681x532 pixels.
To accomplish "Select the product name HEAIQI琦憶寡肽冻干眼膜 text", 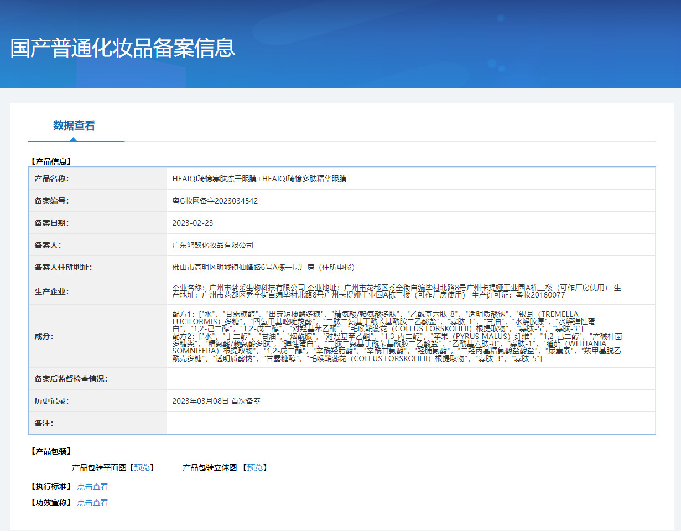I will (x=214, y=179).
